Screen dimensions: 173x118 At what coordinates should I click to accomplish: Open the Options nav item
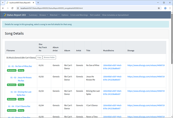[x=65, y=15]
